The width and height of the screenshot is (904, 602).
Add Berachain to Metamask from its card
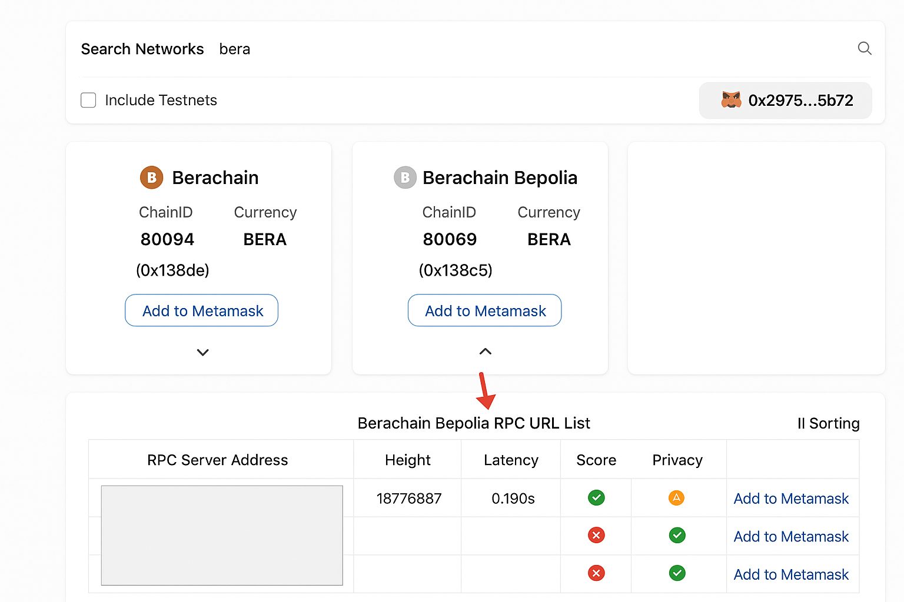point(201,310)
